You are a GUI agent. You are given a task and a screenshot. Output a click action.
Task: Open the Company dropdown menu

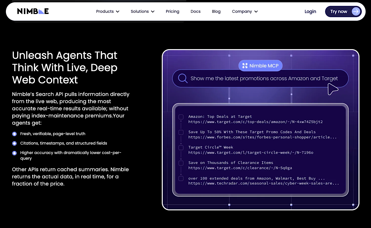coord(245,12)
